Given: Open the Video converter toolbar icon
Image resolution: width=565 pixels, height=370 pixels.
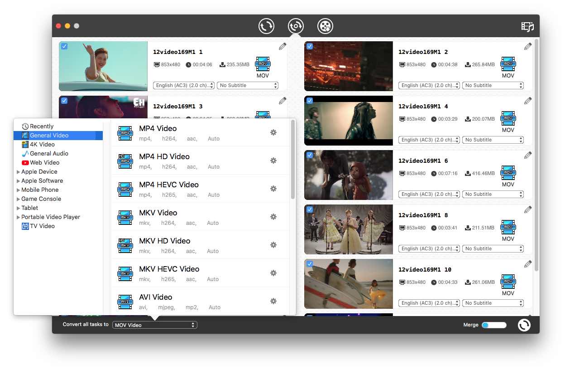Looking at the screenshot, I should 266,26.
